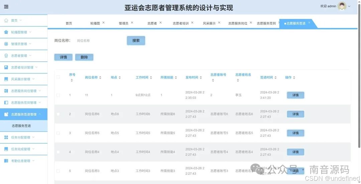Click the 风采展示管理 sidebar icon
361x184 pixels.
pyautogui.click(x=6, y=79)
